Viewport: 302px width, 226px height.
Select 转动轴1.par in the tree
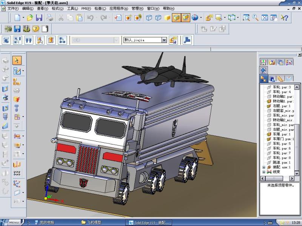tap(283, 101)
